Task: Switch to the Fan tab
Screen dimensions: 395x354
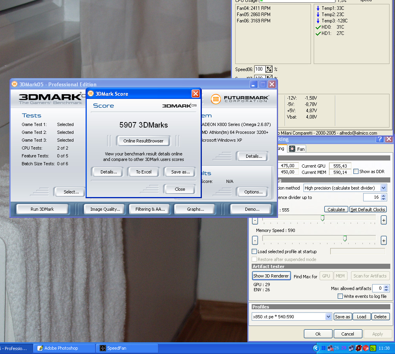Action: click(297, 149)
